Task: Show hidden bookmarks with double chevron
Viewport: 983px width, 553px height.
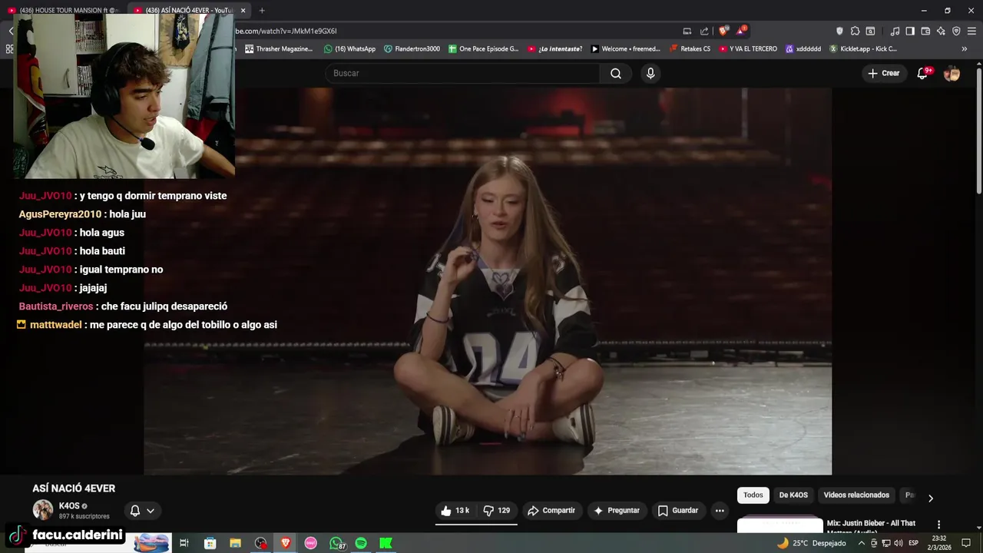Action: [x=964, y=48]
